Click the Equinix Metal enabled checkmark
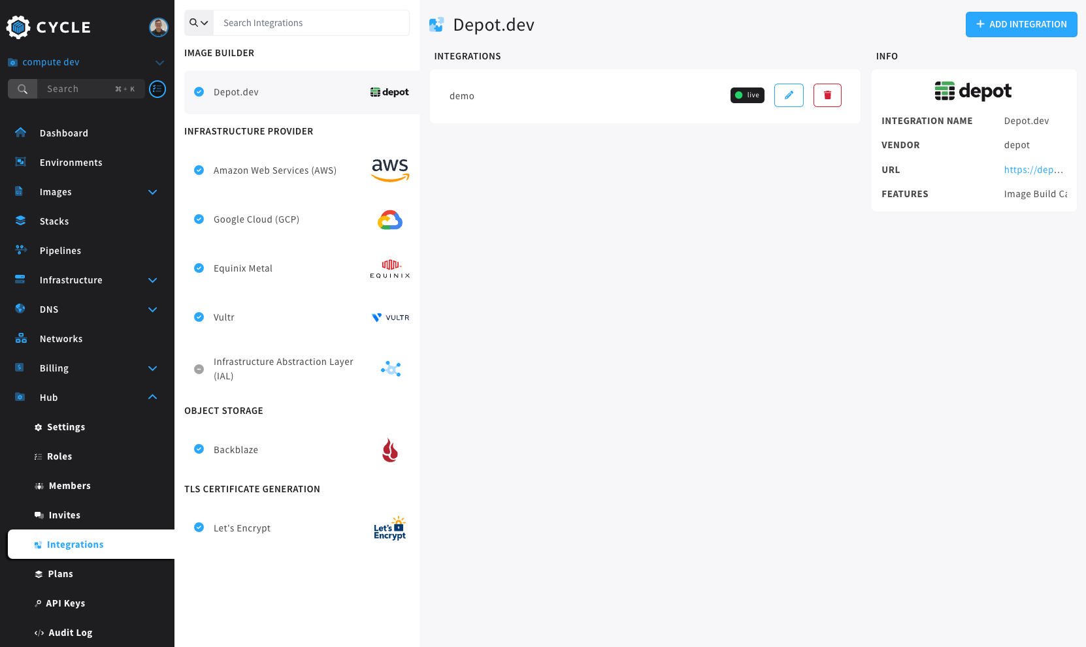 [199, 268]
